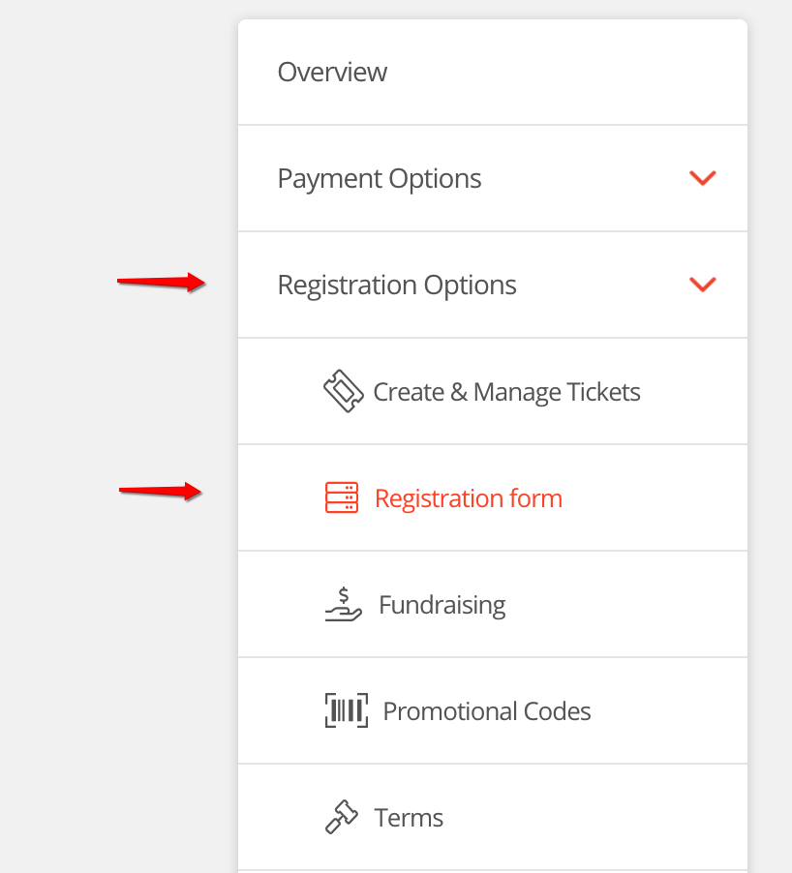Click the blank area right of Fundraising row

629,605
